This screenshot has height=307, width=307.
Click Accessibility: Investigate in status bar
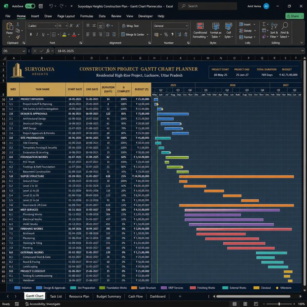point(43,304)
